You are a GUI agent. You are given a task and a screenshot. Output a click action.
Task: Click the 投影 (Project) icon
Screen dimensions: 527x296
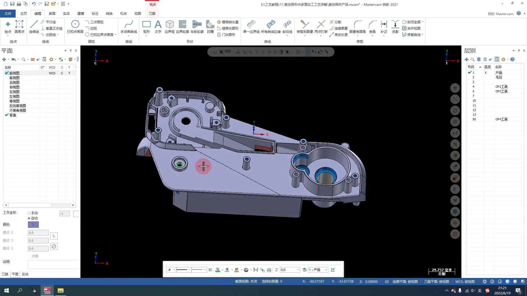point(395,27)
